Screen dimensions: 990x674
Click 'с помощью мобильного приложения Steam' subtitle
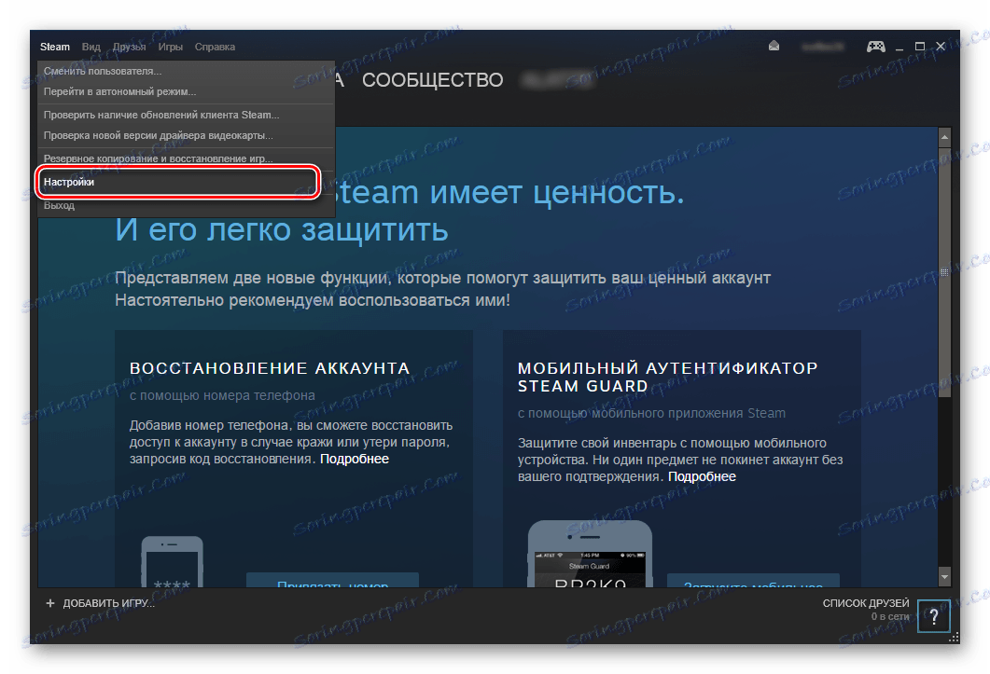651,413
